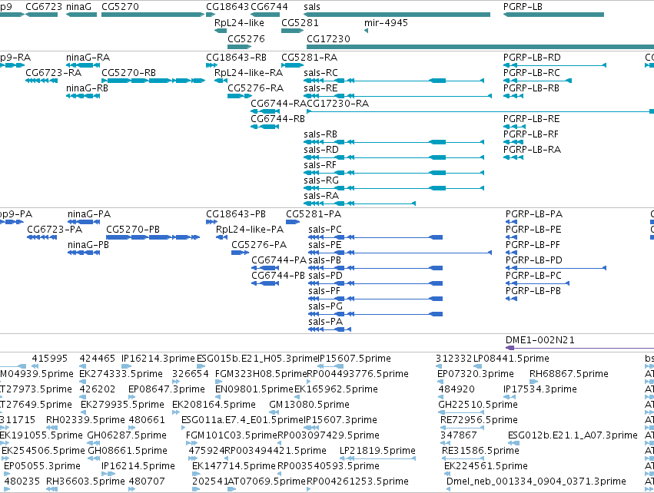Select the sals-RG transcript label

321,181
